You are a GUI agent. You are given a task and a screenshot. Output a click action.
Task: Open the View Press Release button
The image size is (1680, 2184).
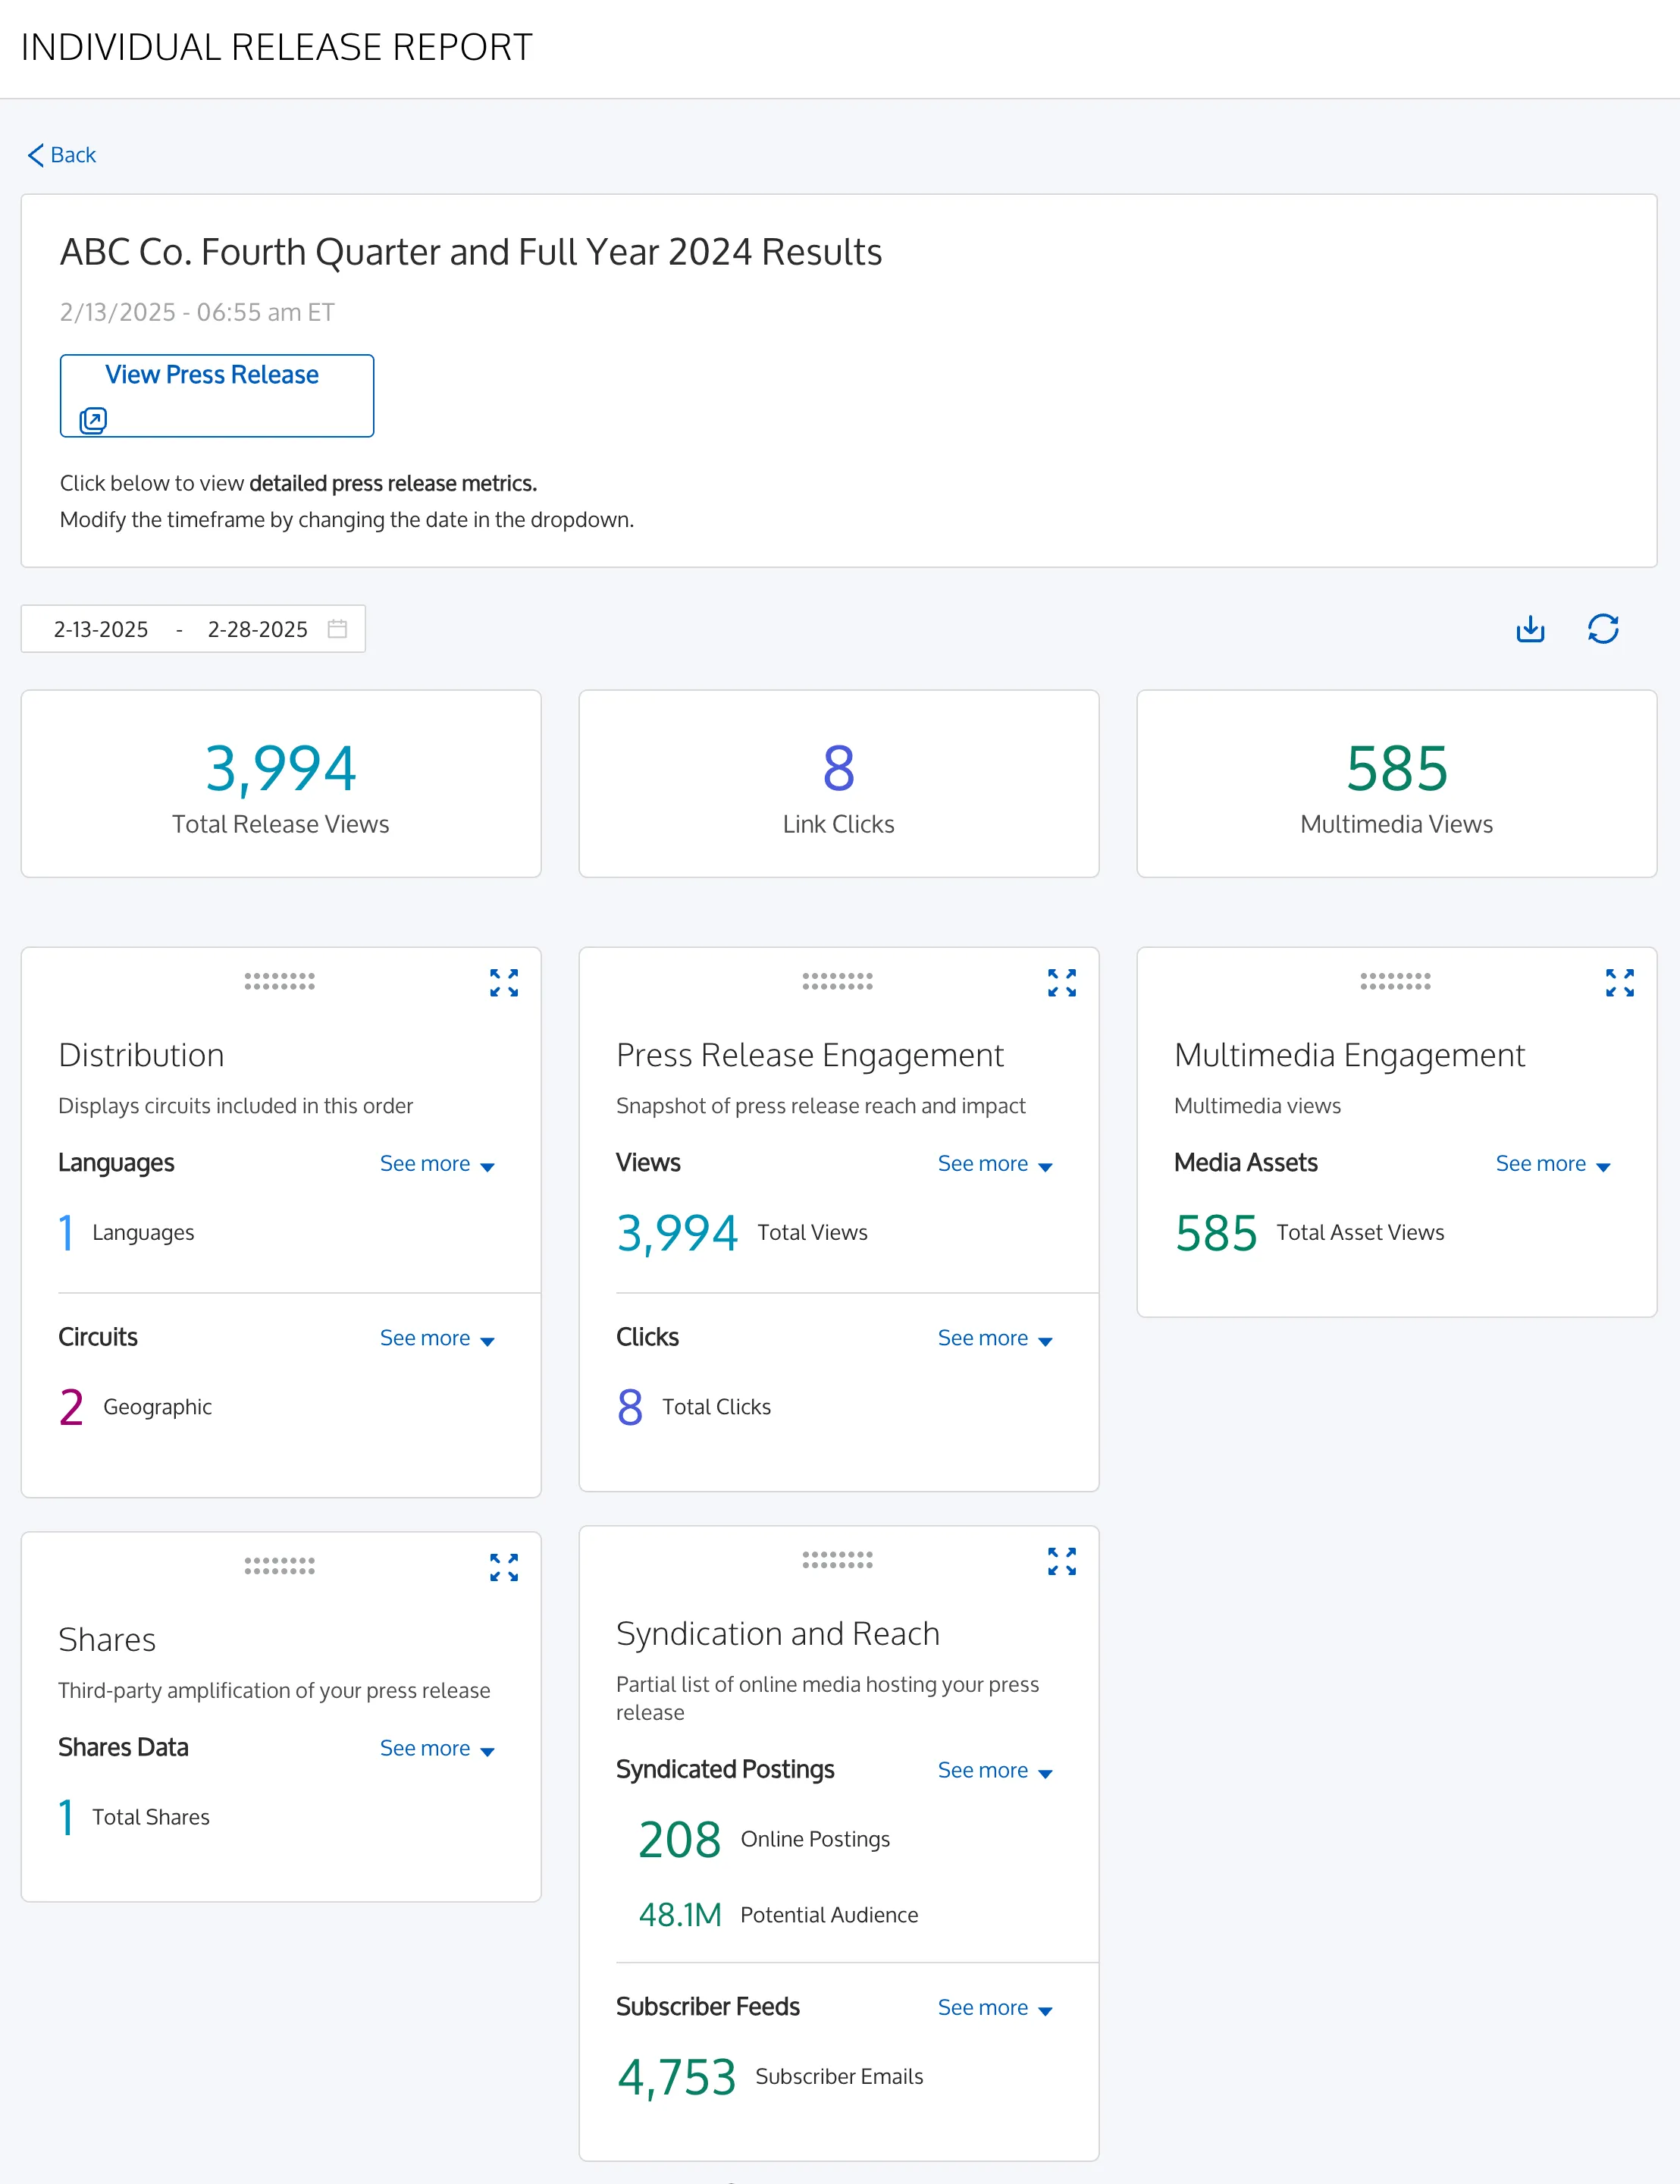coord(217,396)
